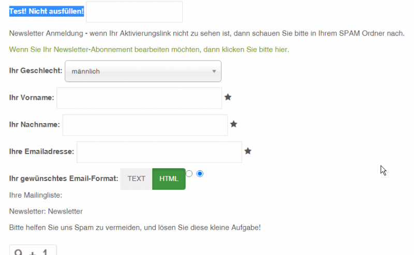The width and height of the screenshot is (414, 255).
Task: Click the highlighted 'Test! Nicht ausfüllen!' label
Action: [47, 11]
